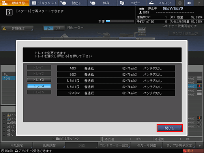Select Tray 4 button
This screenshot has width=204, height=153.
[39, 86]
